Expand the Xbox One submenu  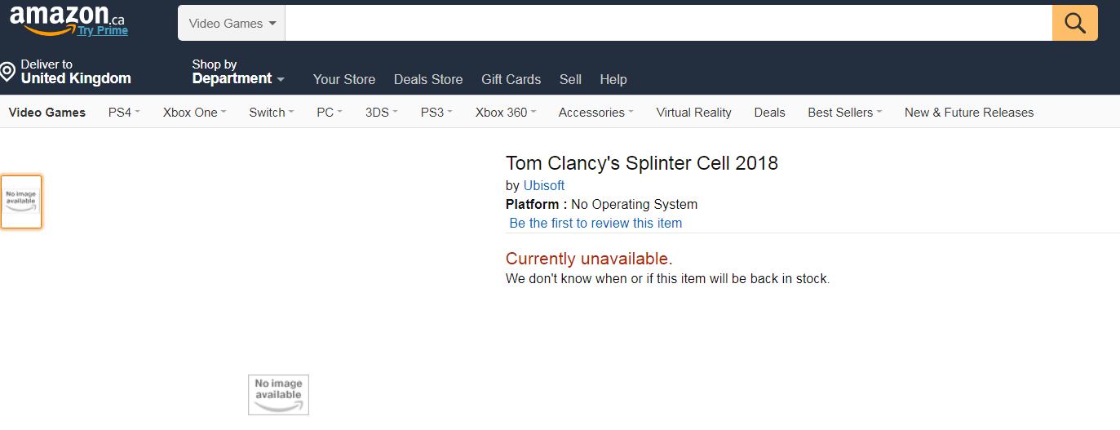click(194, 113)
